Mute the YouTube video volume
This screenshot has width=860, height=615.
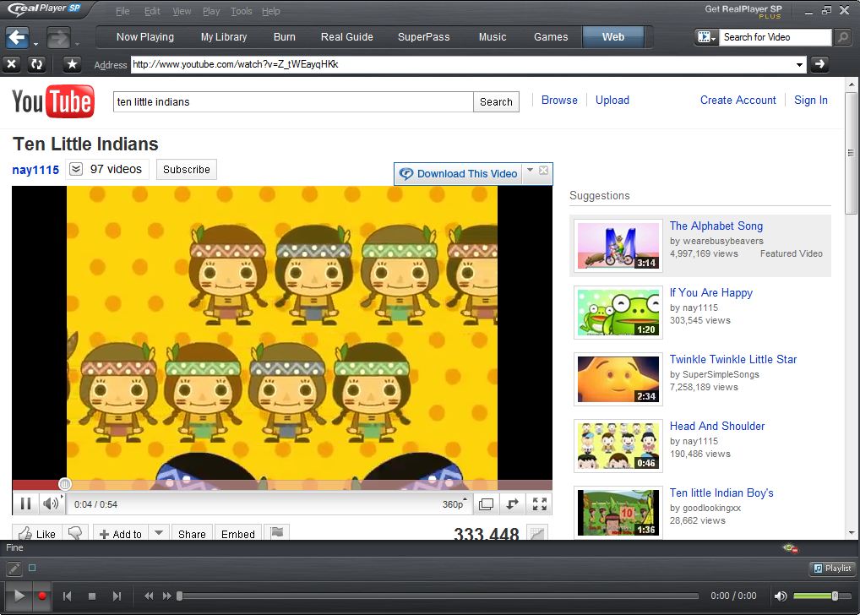[50, 503]
